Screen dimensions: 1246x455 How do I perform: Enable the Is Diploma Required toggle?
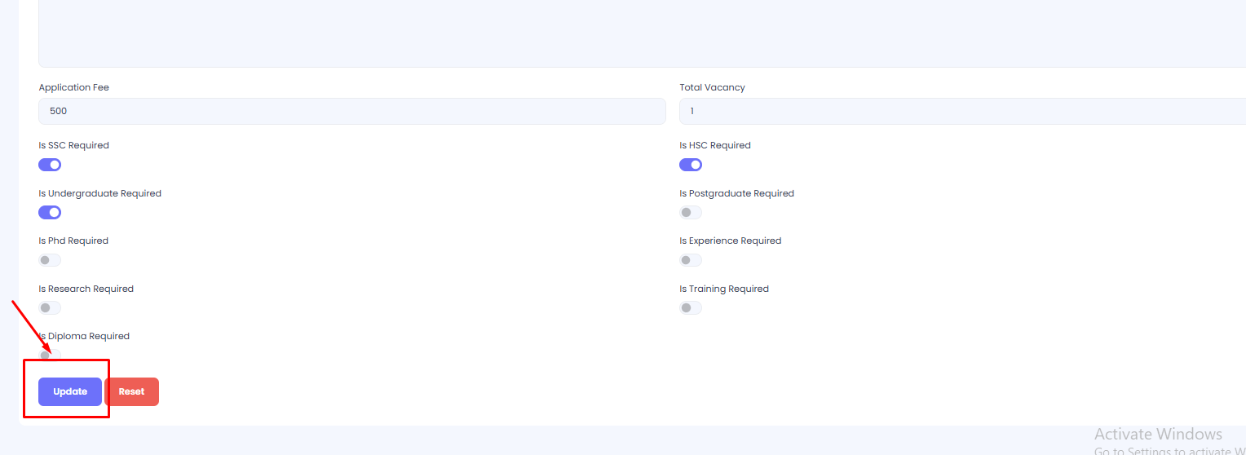pyautogui.click(x=50, y=356)
